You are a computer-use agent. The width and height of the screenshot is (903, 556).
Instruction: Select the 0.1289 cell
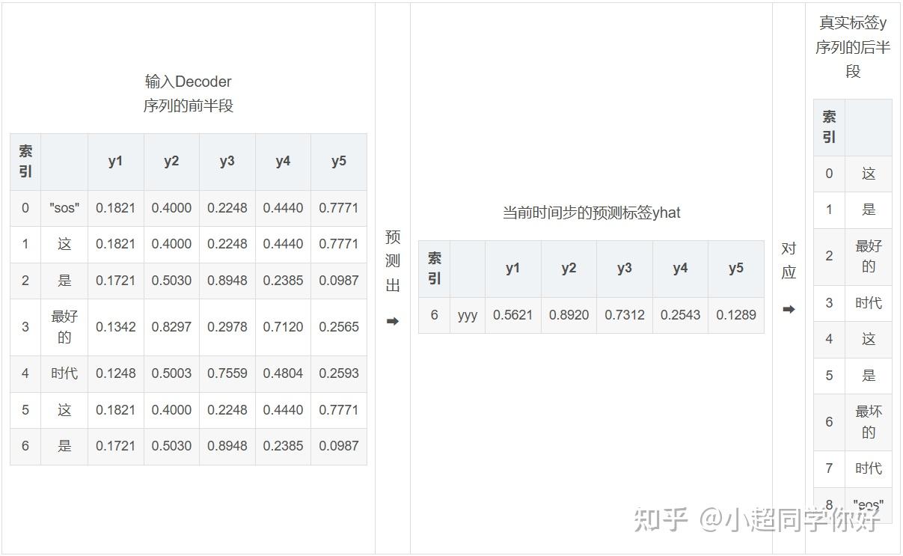coord(736,315)
